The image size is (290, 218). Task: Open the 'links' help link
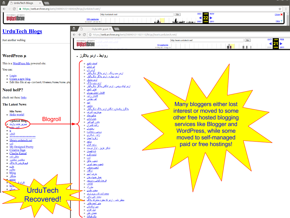(24, 97)
